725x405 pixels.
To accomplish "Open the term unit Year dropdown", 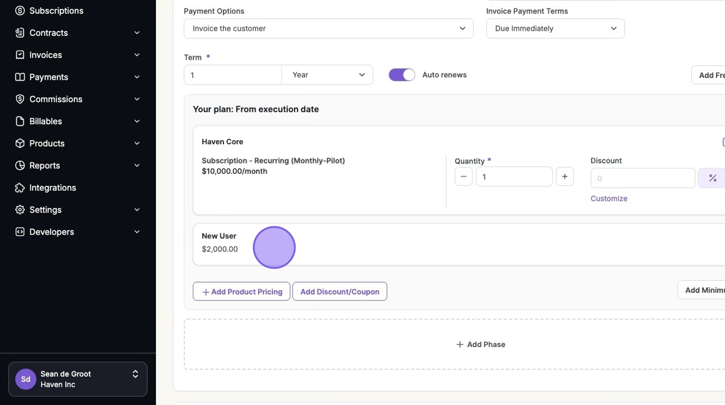I will click(327, 75).
